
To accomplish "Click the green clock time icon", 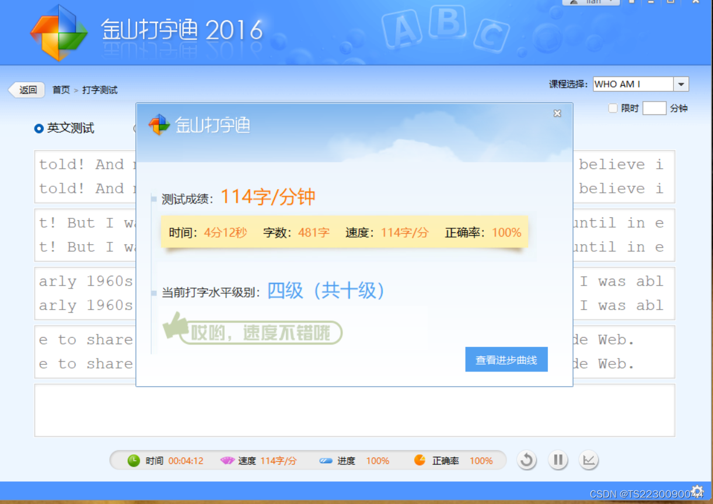I will (134, 460).
